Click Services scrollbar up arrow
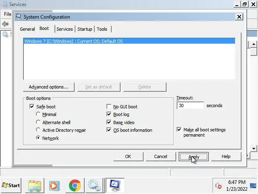This screenshot has width=258, height=194. coord(254,44)
